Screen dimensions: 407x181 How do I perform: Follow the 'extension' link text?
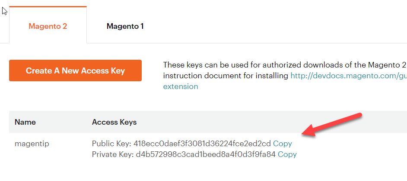[180, 86]
